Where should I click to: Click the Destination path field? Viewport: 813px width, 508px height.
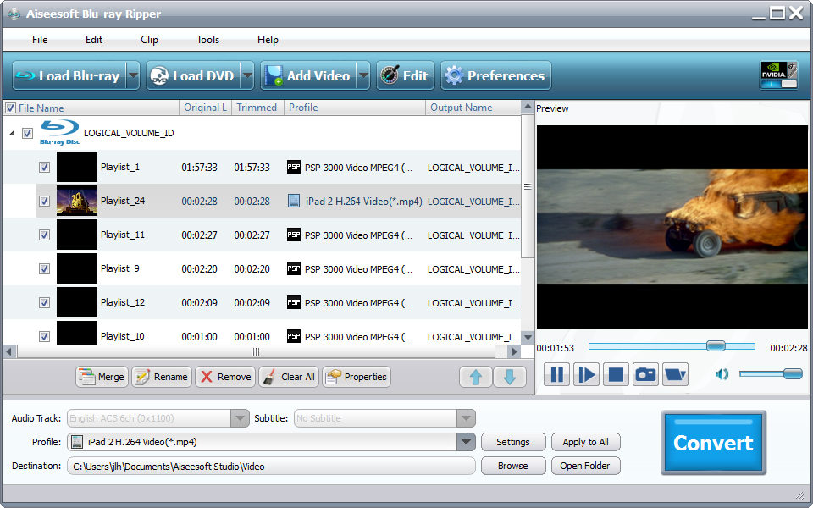(271, 466)
